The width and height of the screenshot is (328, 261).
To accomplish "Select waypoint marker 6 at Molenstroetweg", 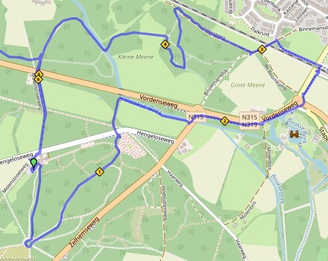I will point(38,80).
